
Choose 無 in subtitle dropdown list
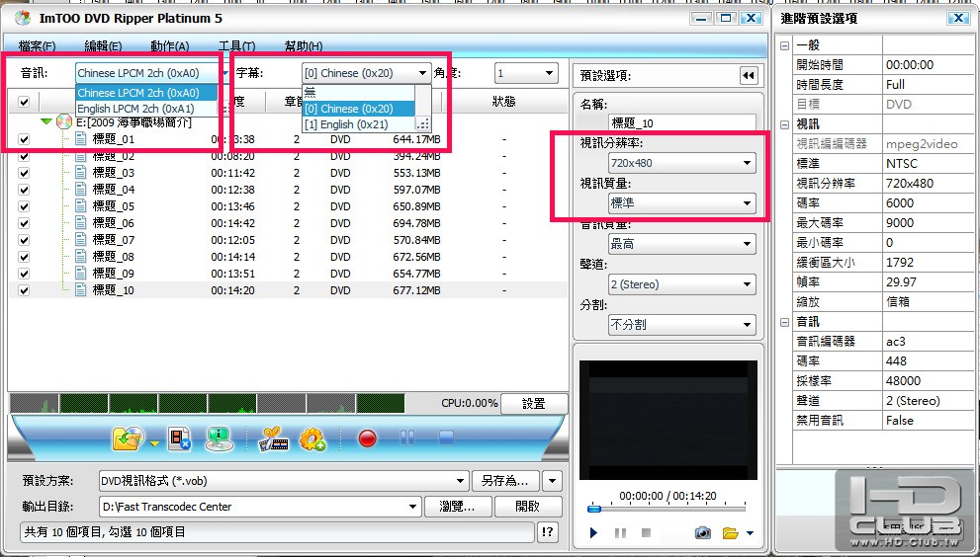pos(359,93)
